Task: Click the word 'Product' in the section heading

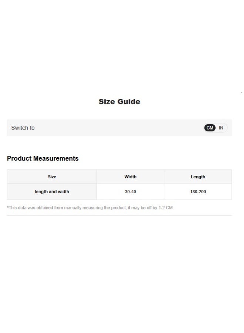Action: pos(19,158)
